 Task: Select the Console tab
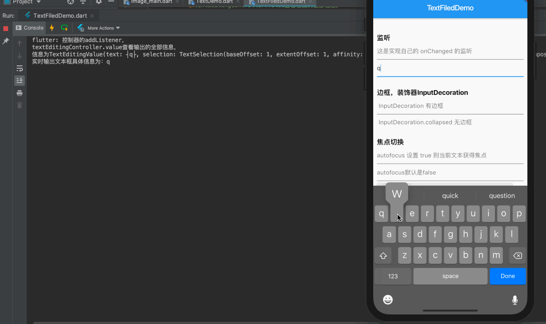coord(30,28)
